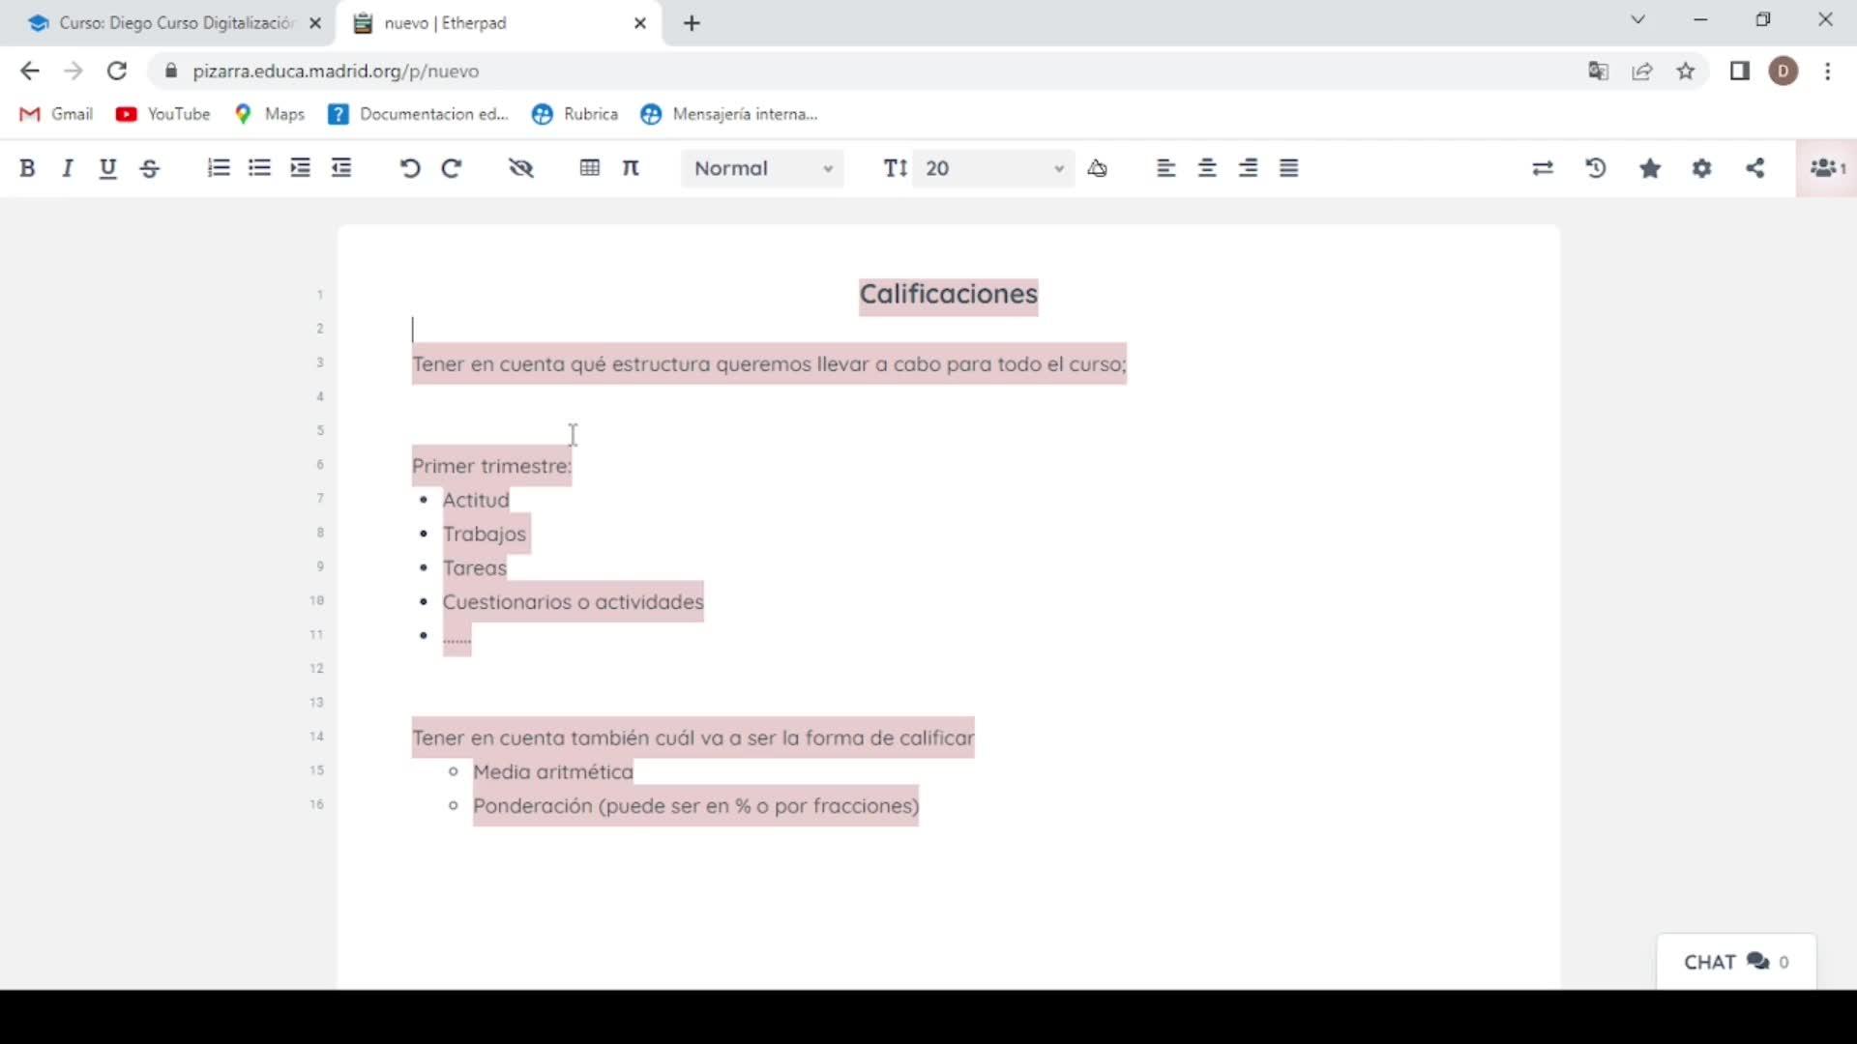
Task: Show connected users panel
Action: [x=1826, y=168]
